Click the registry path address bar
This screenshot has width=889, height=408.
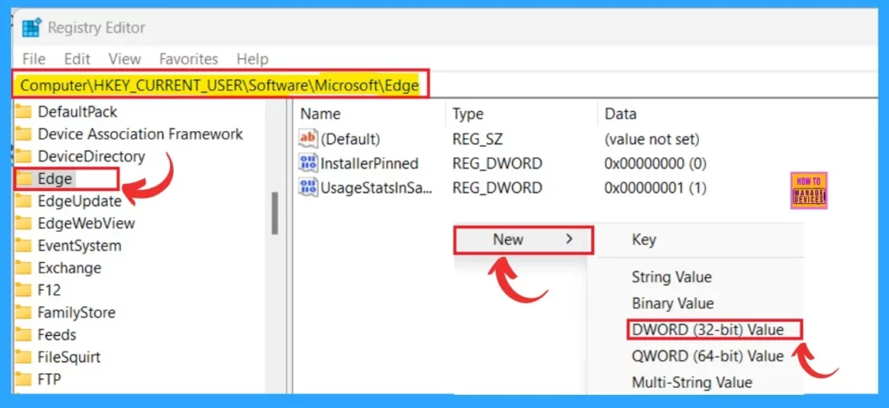click(221, 85)
